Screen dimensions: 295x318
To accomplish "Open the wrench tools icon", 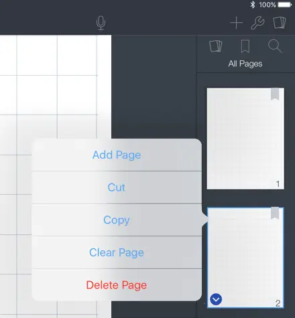I will (x=257, y=23).
